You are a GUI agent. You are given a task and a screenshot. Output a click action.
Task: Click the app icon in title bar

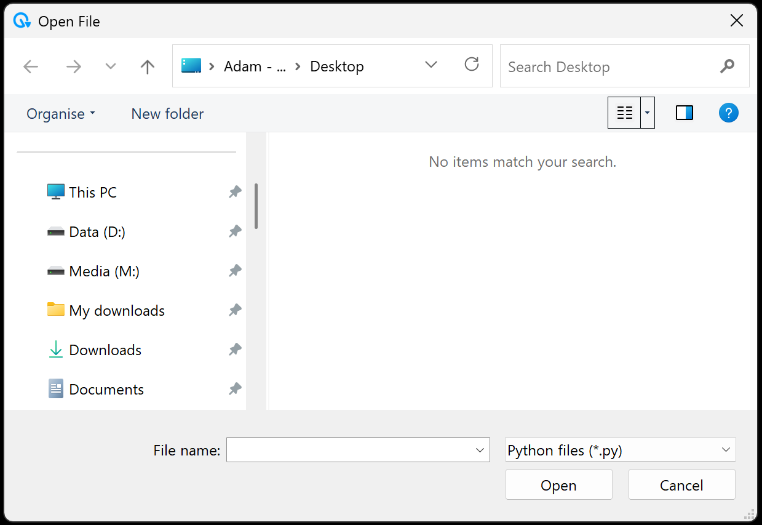pos(22,21)
